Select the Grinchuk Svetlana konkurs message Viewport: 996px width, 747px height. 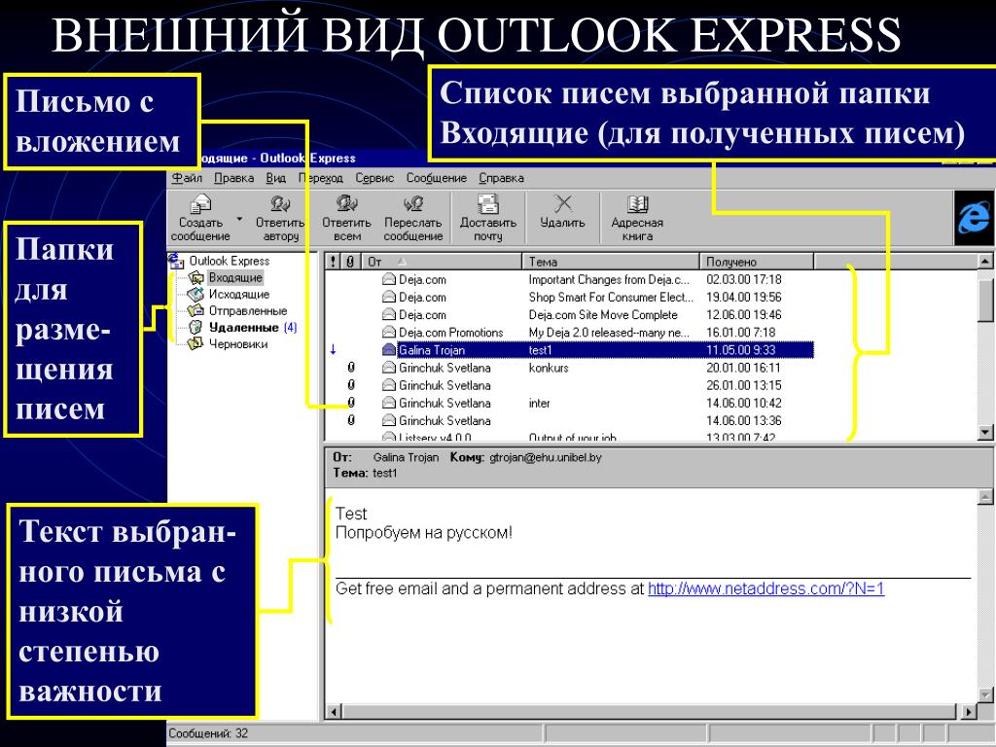tap(569, 368)
